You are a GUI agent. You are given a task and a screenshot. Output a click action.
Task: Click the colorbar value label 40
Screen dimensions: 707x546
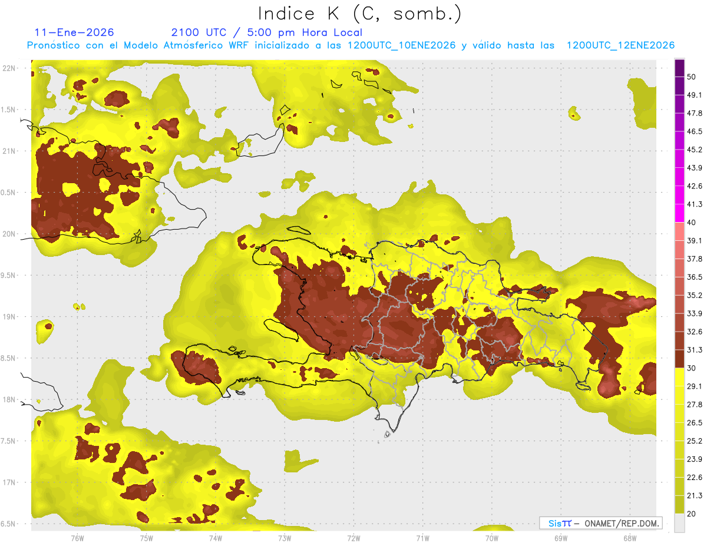692,222
